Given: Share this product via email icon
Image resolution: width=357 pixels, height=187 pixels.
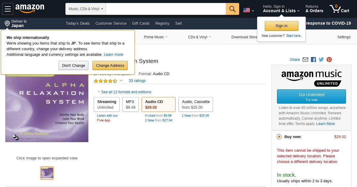Looking at the screenshot, I should point(305,59).
